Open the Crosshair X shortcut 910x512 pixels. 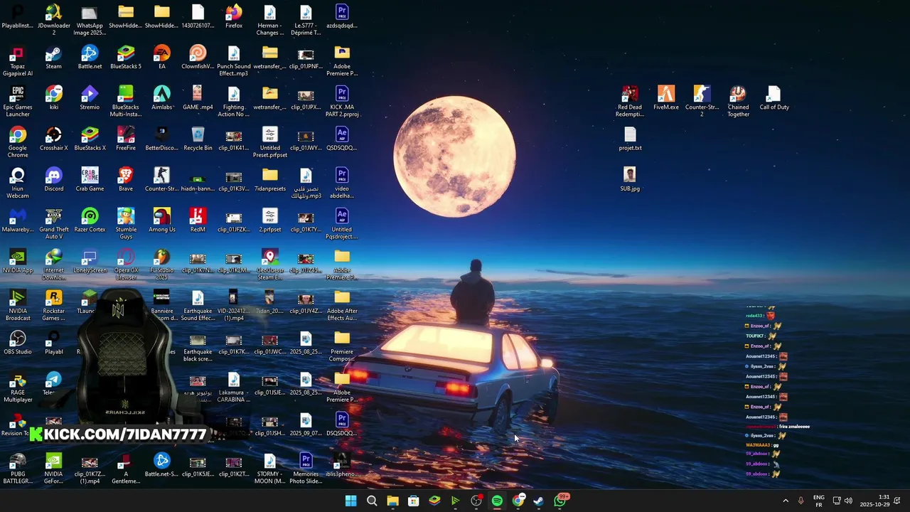pos(53,139)
